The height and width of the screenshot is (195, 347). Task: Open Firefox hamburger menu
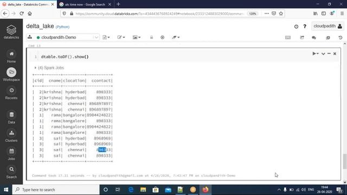pyautogui.click(x=342, y=14)
